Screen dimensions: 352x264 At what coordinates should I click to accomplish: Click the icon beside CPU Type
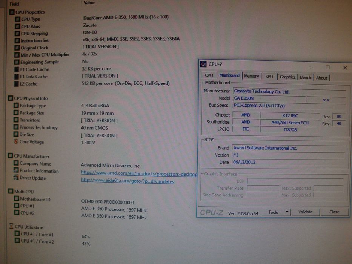[17, 19]
